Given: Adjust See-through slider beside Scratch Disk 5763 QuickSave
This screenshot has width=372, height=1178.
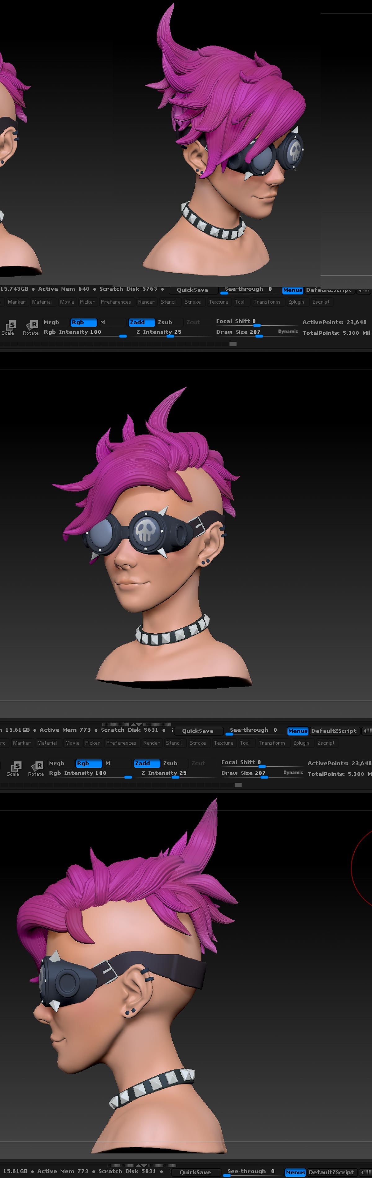Looking at the screenshot, I should point(249,290).
